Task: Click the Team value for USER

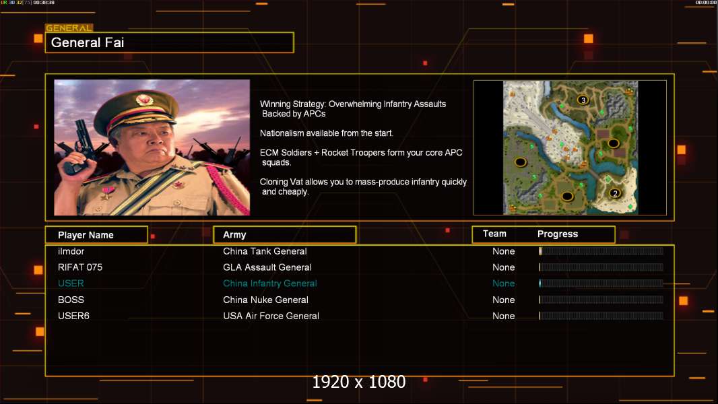Action: coord(504,283)
